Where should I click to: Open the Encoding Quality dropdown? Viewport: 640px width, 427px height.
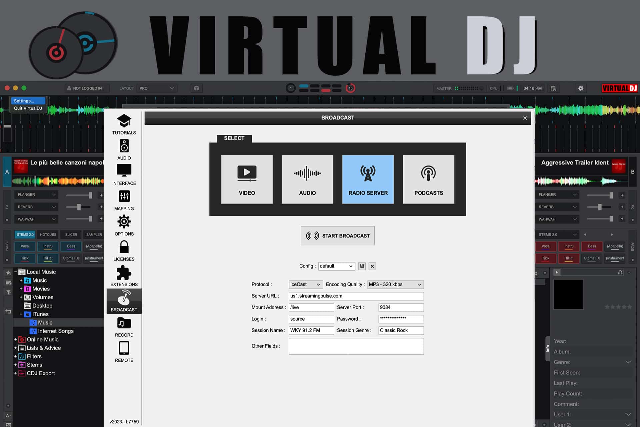pyautogui.click(x=395, y=285)
